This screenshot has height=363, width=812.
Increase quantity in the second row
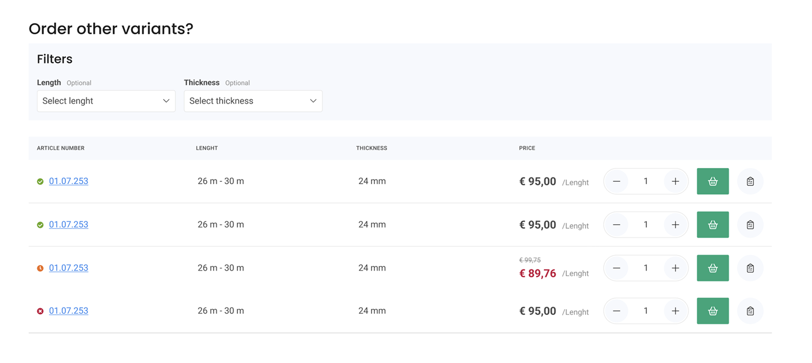click(675, 225)
